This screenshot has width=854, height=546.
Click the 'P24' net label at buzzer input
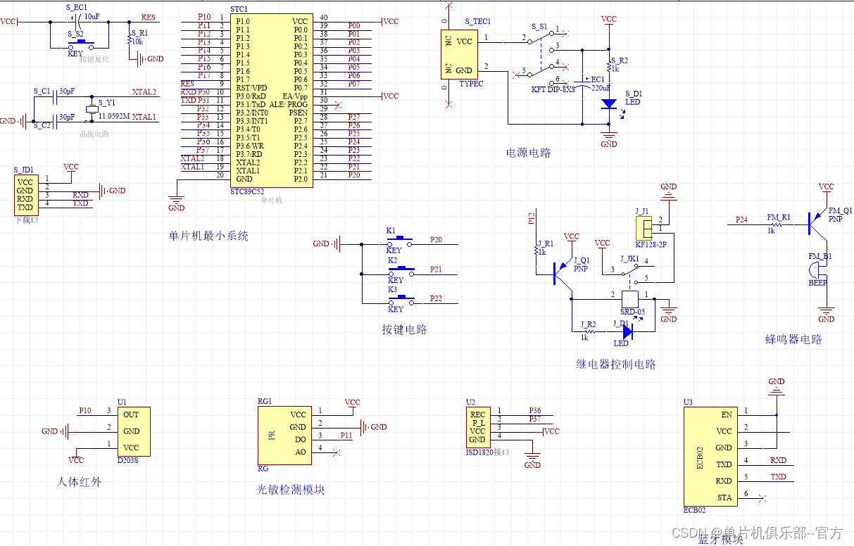click(x=741, y=220)
